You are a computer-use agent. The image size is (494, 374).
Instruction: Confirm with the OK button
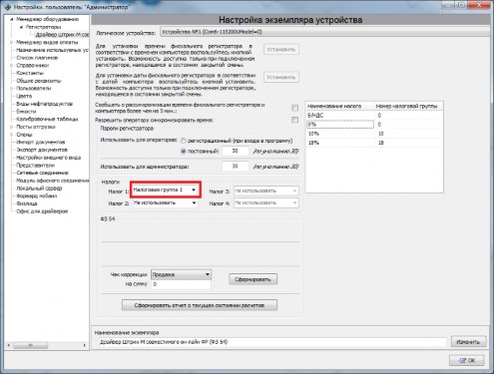click(467, 360)
